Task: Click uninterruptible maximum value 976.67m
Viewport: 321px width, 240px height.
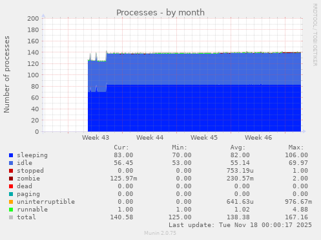Action: point(298,202)
